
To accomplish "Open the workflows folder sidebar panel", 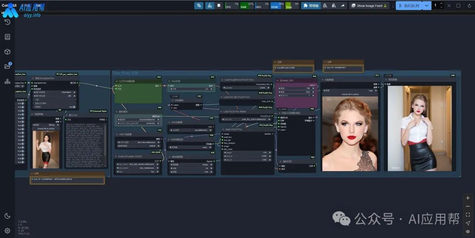I will 7,66.
